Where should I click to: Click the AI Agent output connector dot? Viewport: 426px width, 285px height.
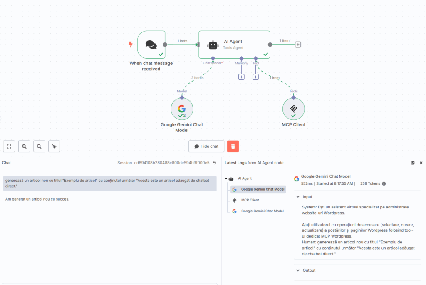(x=270, y=45)
